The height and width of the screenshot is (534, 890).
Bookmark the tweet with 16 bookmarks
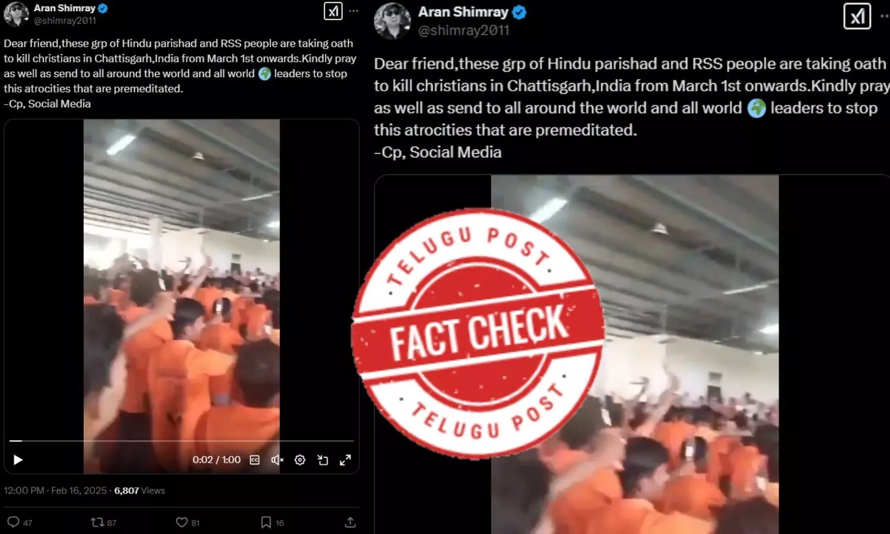tap(272, 522)
